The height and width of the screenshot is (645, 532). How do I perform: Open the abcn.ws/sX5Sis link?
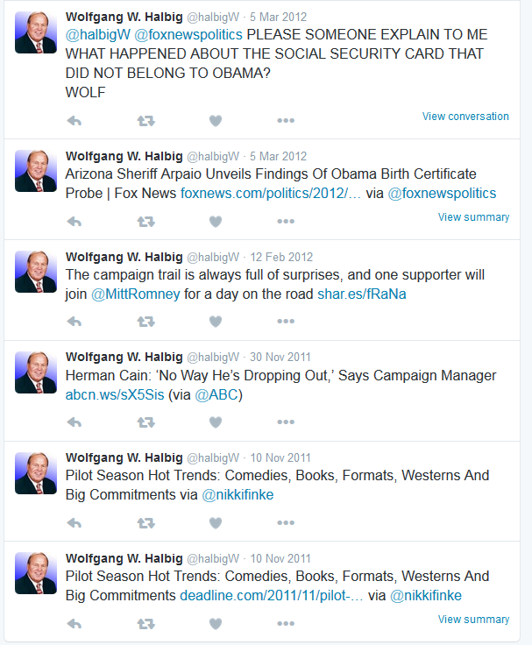[x=115, y=395]
